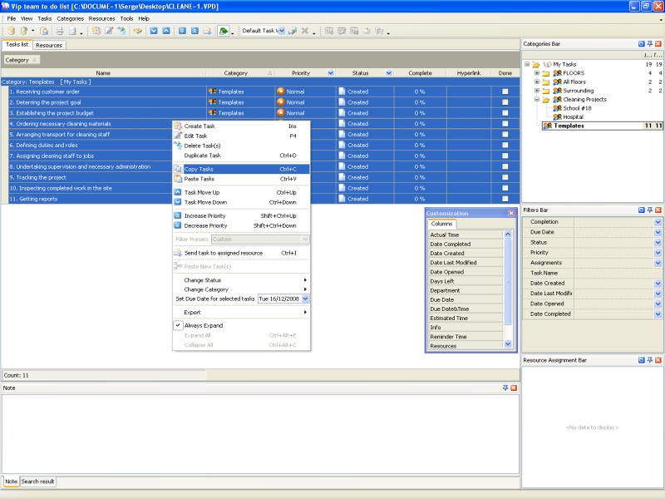
Task: Mark Getting reports task as done
Action: coord(505,199)
